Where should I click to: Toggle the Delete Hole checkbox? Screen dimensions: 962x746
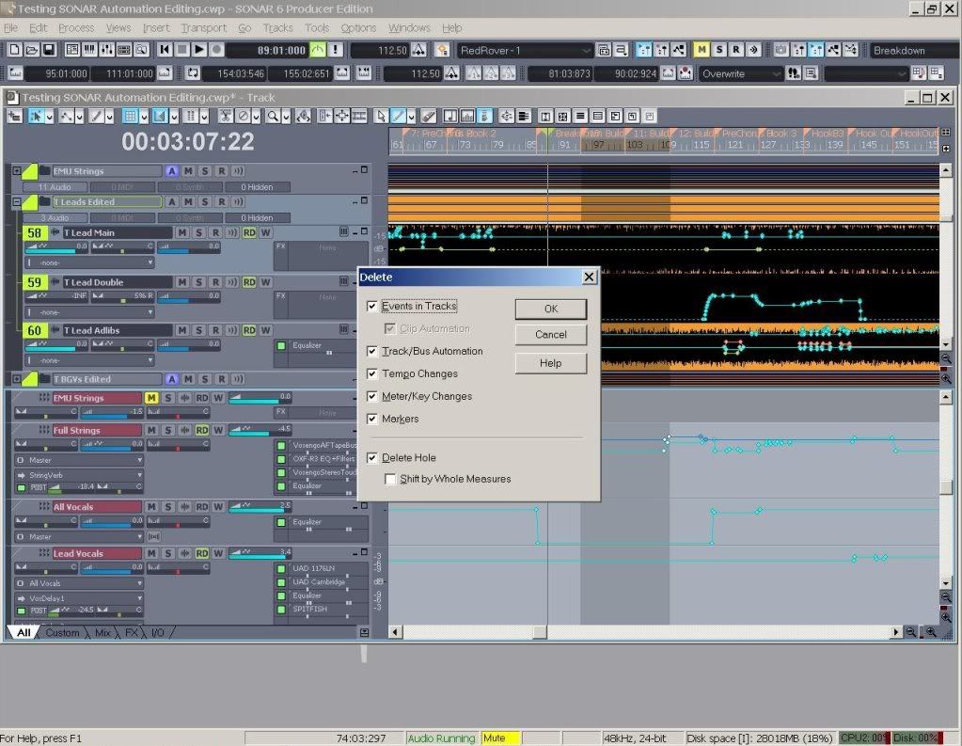373,458
